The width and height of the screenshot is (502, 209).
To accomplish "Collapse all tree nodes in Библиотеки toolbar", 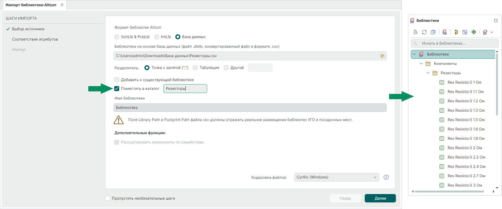I will click(433, 32).
